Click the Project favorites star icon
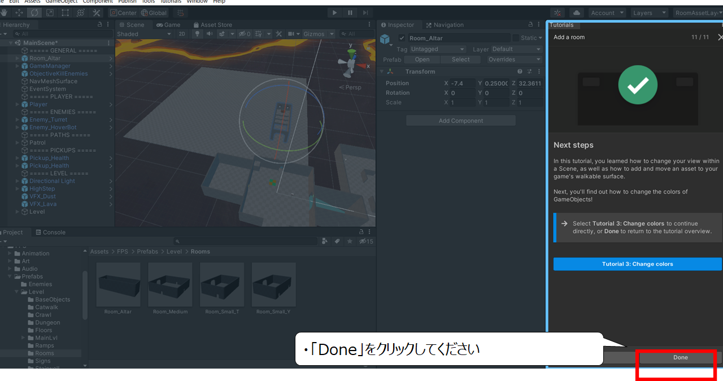This screenshot has width=723, height=381. point(350,241)
